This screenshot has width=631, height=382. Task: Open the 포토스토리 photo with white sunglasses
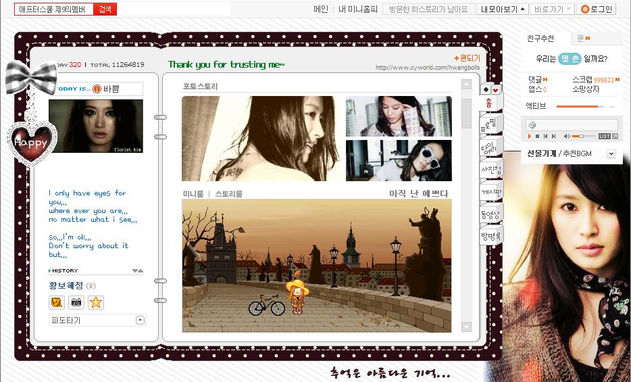coord(399,161)
